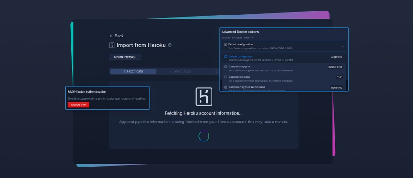Click the Advanced Docker options heading
Image resolution: width=413 pixels, height=178 pixels.
coord(240,32)
